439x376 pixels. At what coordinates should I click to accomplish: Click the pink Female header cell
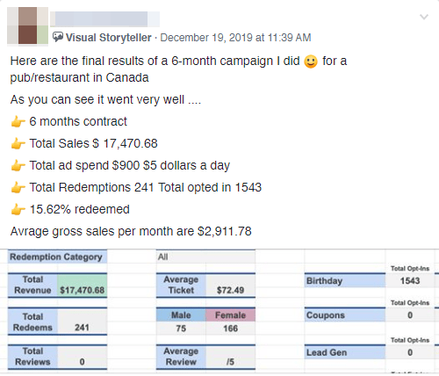click(230, 315)
